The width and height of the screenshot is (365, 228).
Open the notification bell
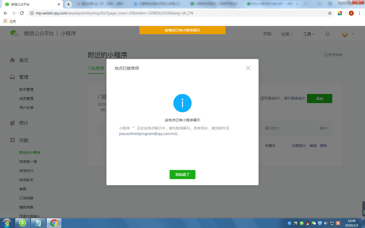(x=328, y=34)
